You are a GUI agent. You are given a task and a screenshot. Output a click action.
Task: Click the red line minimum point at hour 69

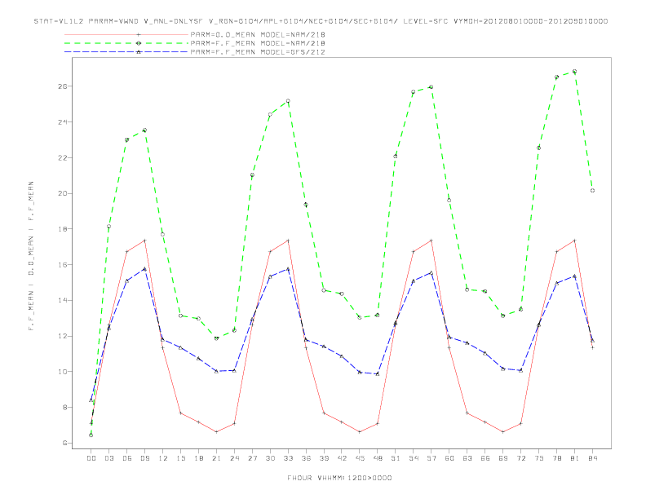tap(503, 432)
